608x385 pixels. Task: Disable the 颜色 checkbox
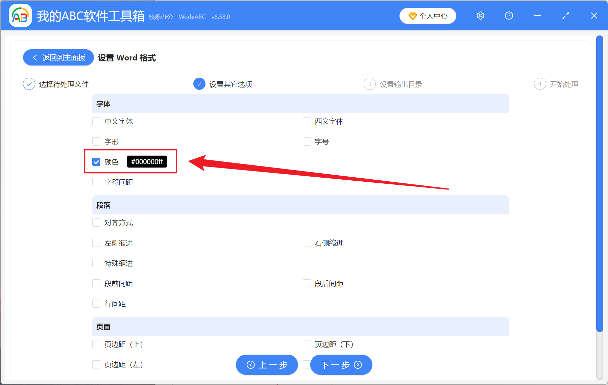(96, 162)
